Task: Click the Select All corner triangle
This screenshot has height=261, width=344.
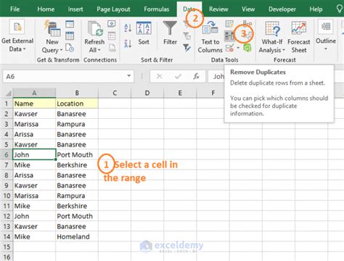Action: 8,93
